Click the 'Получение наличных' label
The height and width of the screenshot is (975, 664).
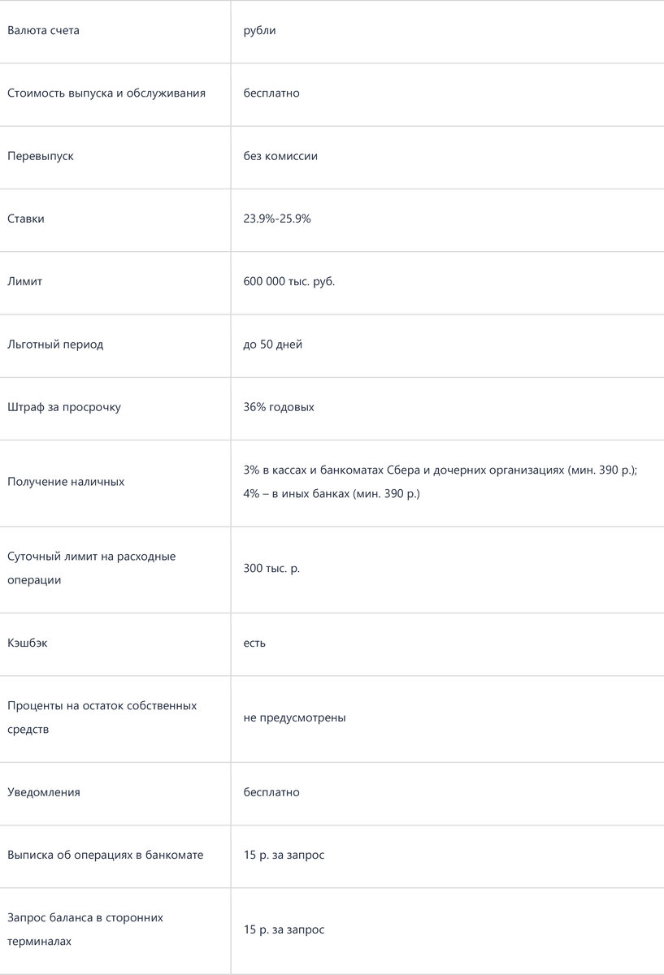click(66, 482)
